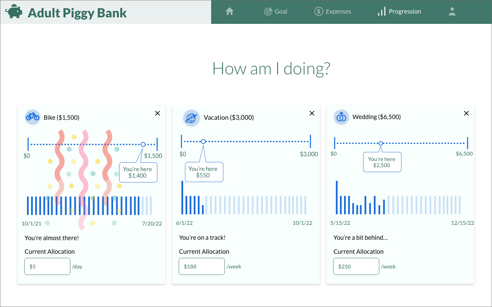492x307 pixels.
Task: Click the Bike start date 10/1/21
Action: click(31, 224)
